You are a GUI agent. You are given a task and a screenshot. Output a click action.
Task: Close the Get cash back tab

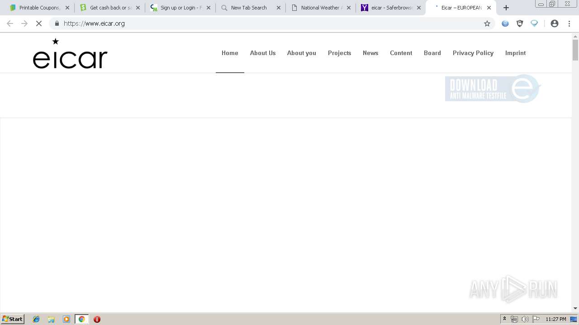138,8
